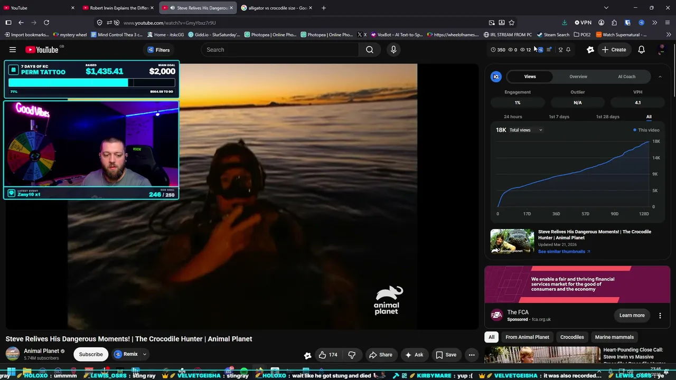
Task: Open the browser application menu
Action: [x=668, y=23]
